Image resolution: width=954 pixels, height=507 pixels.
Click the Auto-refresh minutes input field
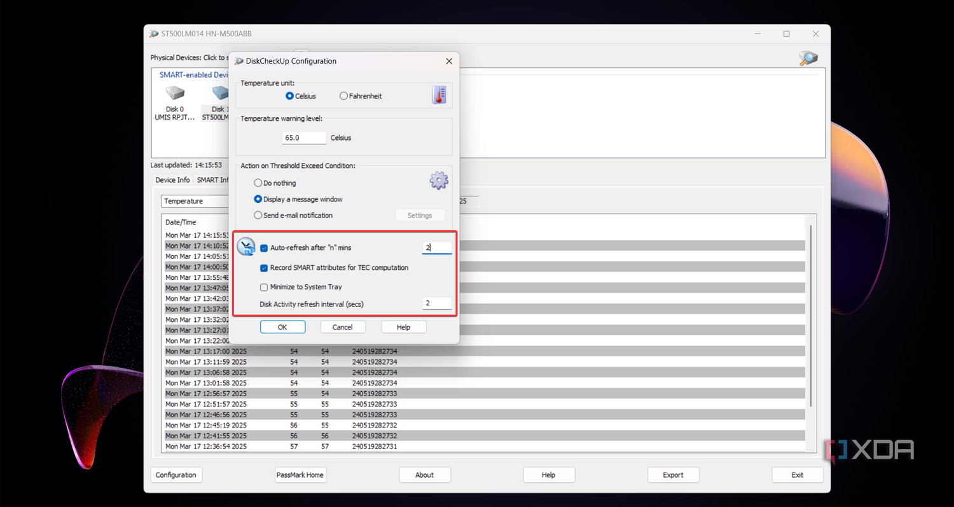437,247
